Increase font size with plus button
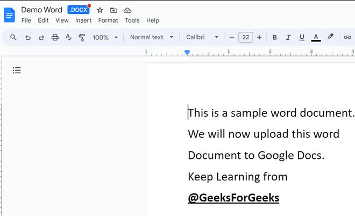 (259, 37)
